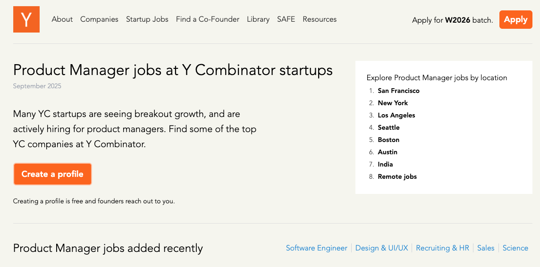Select Seattle from location list
This screenshot has width=540, height=267.
pos(388,127)
